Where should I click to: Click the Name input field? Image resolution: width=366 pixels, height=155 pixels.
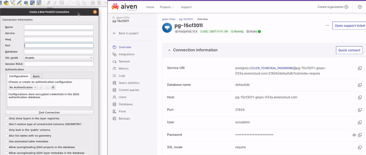coord(59,27)
